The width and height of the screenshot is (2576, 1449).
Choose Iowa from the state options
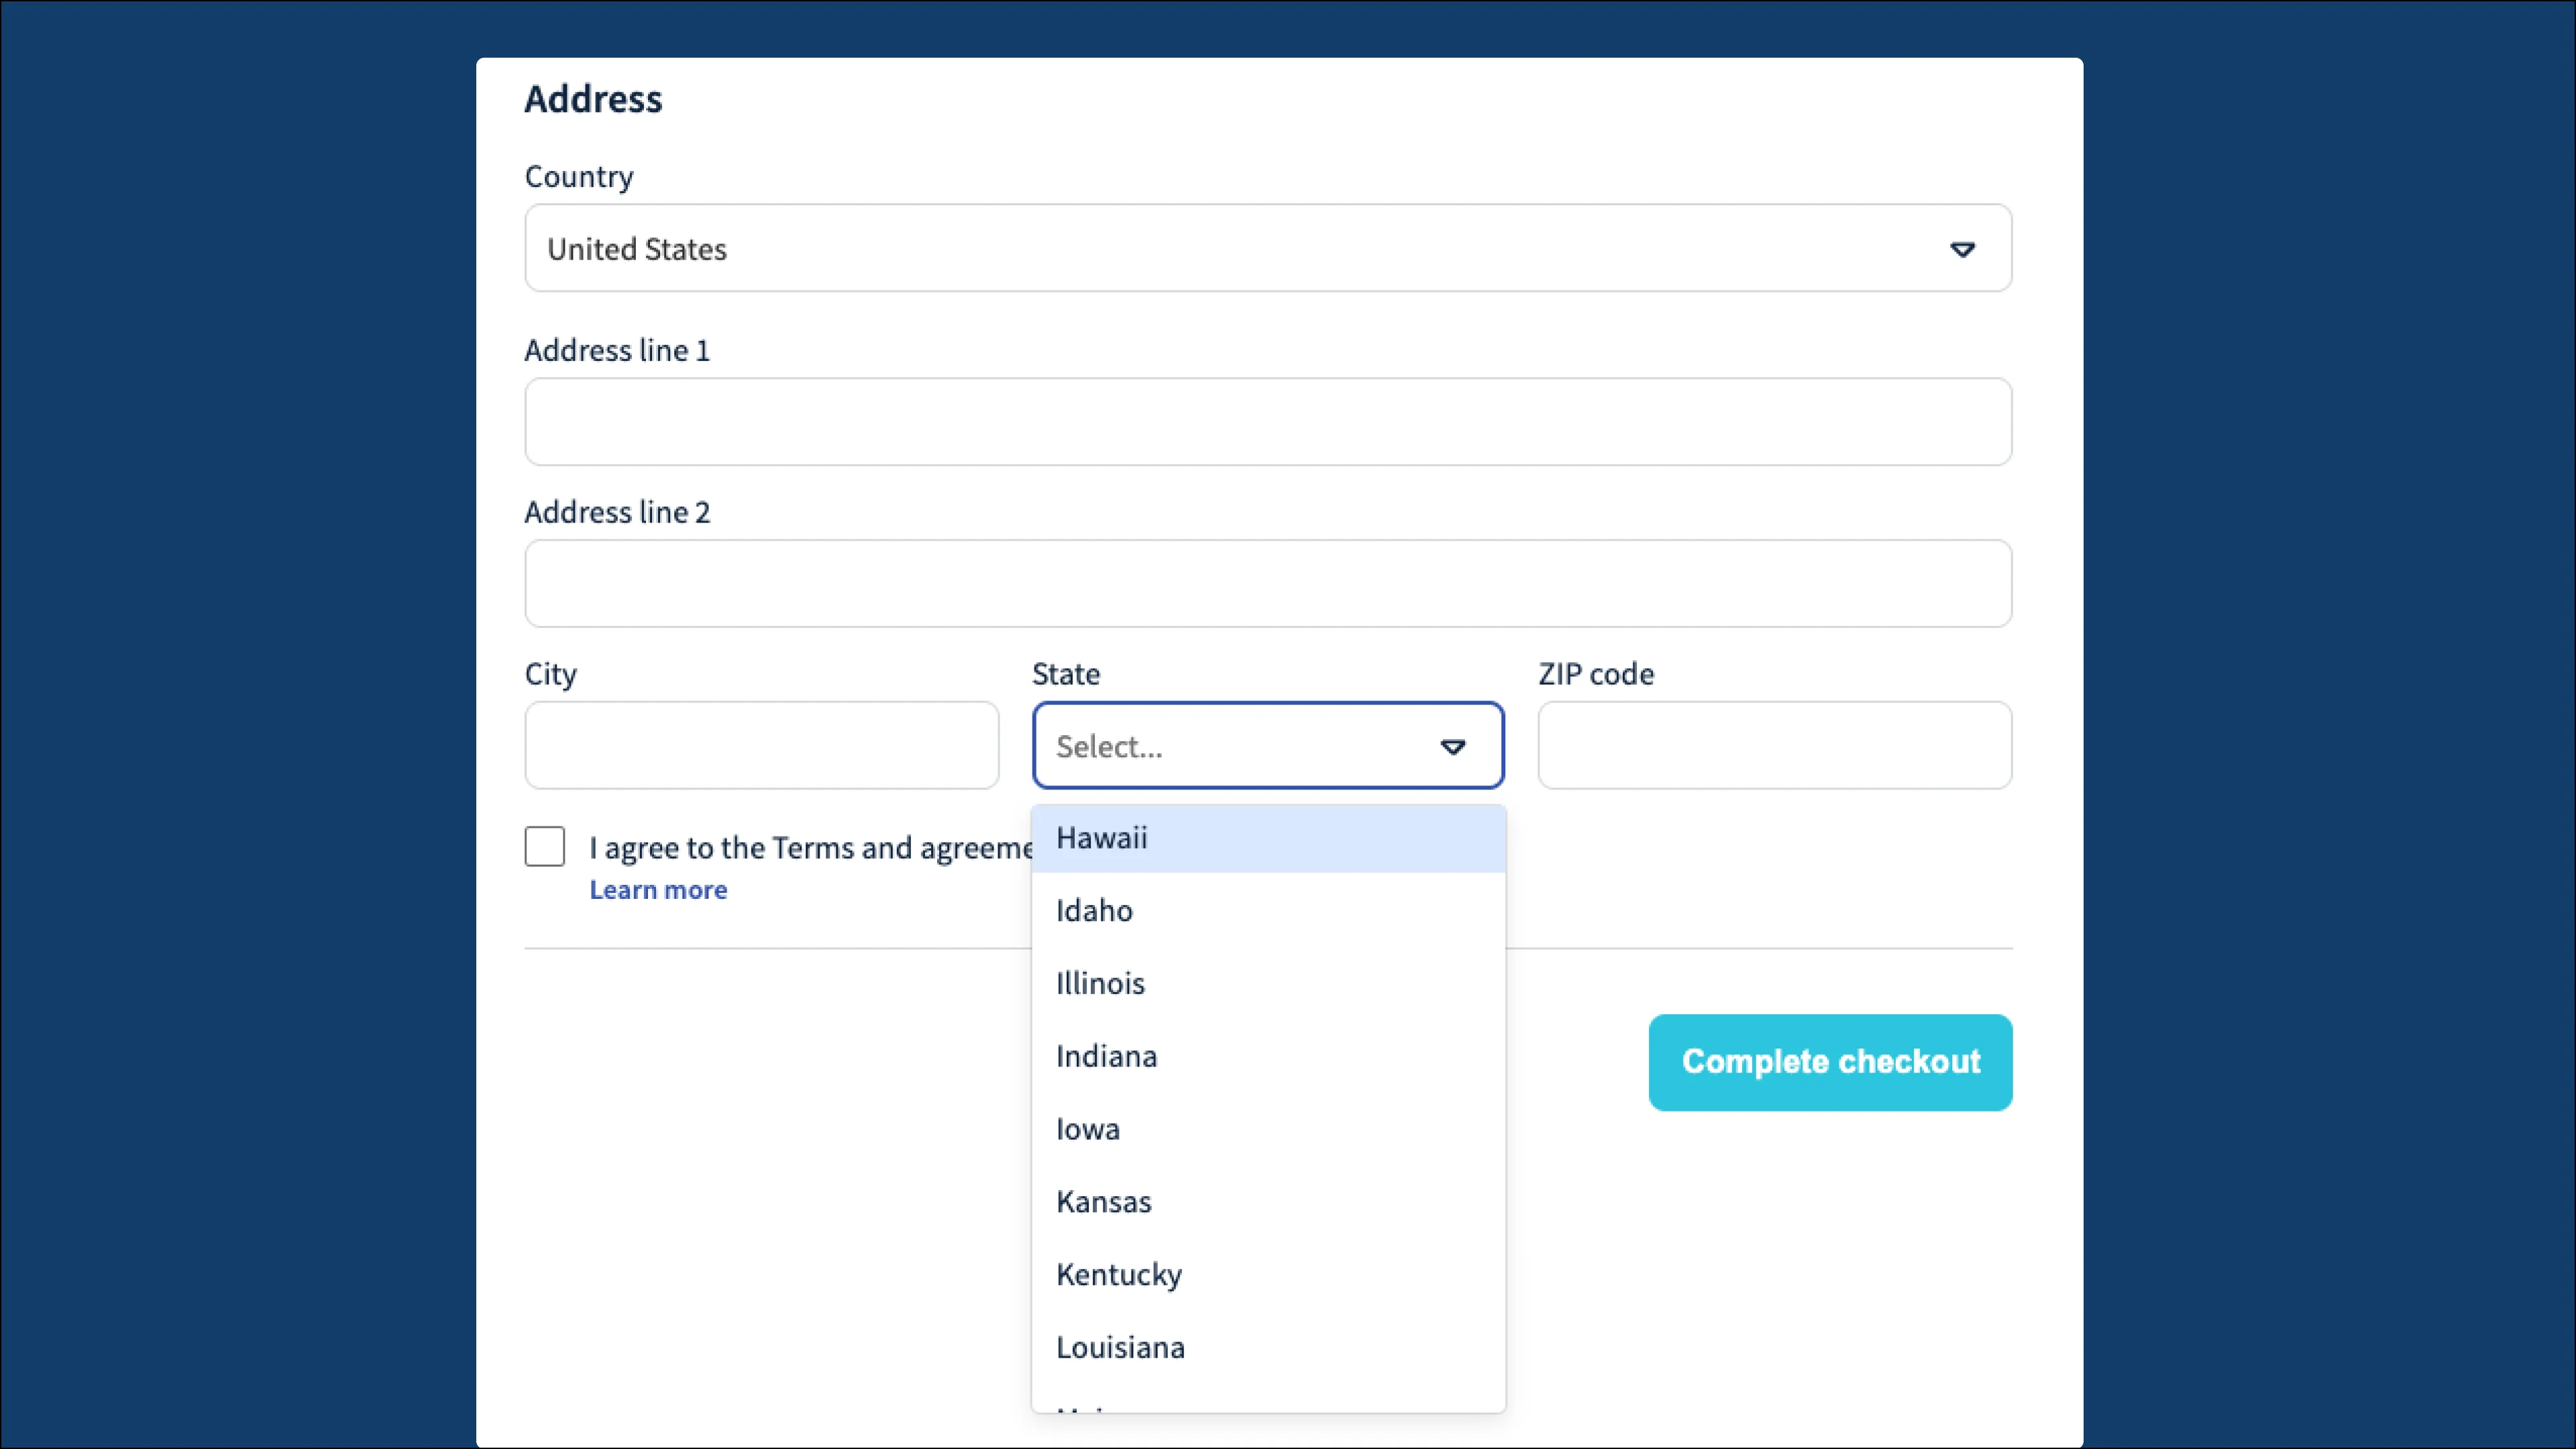1268,1129
